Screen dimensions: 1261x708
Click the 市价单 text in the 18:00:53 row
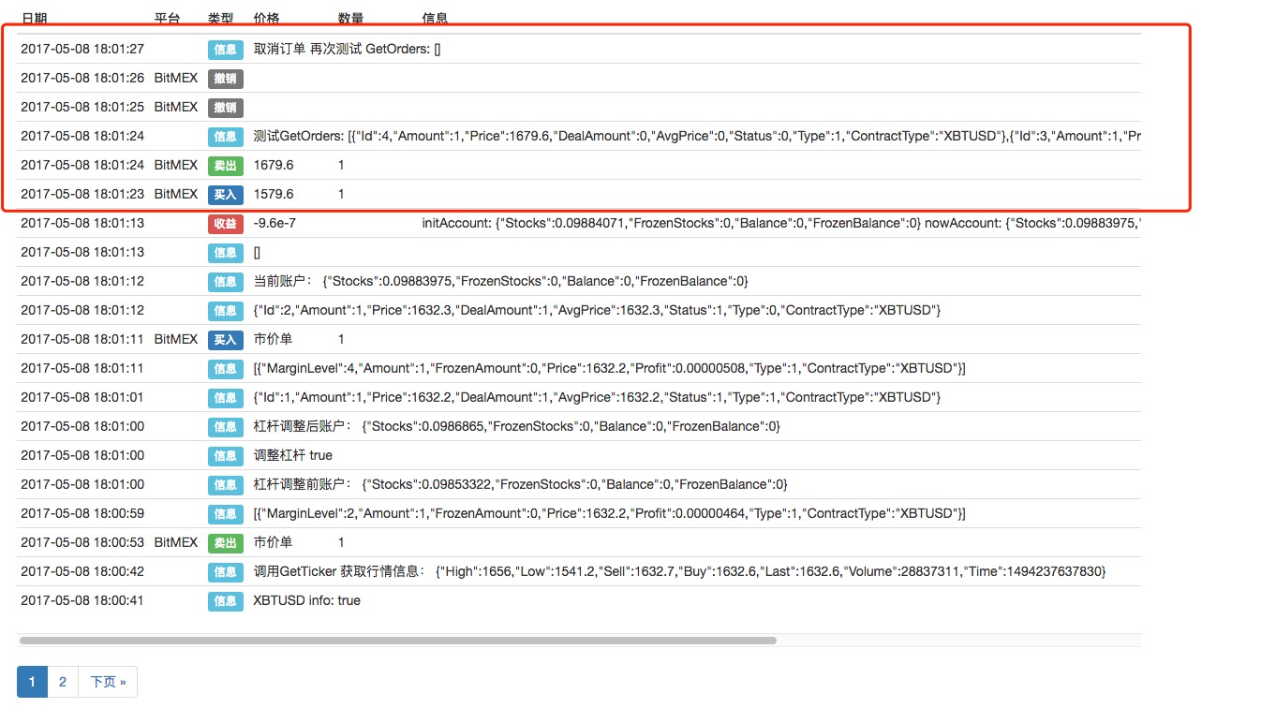coord(273,542)
